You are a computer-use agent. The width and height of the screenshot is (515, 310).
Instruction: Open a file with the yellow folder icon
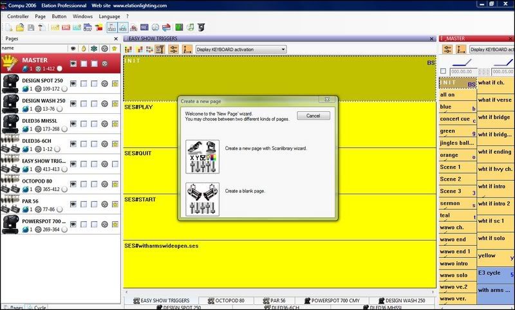pyautogui.click(x=20, y=28)
